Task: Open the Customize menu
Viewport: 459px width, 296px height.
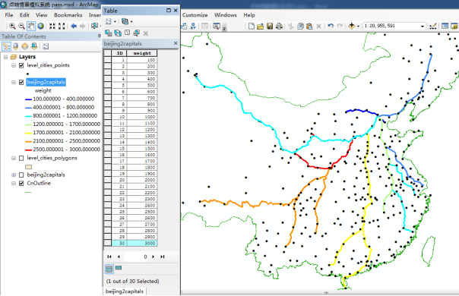Action: [195, 15]
